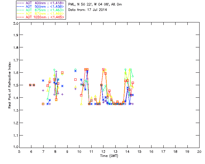
Task: Click the y-axis tick label 2.0
Action: (16, 23)
